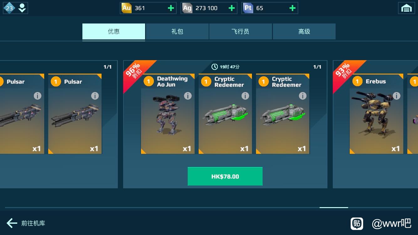Click the back arrow to the hangar
The height and width of the screenshot is (235, 418).
tap(12, 223)
